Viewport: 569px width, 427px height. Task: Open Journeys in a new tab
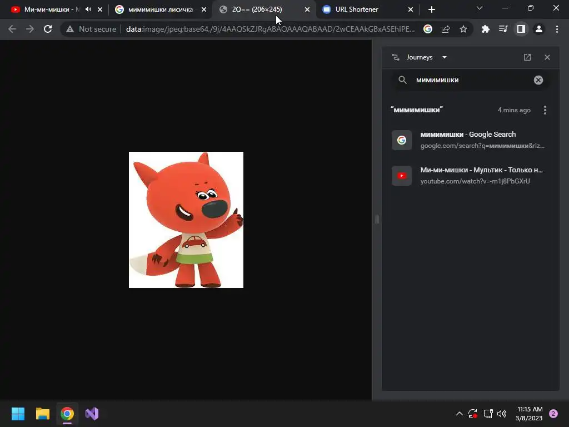(x=527, y=57)
